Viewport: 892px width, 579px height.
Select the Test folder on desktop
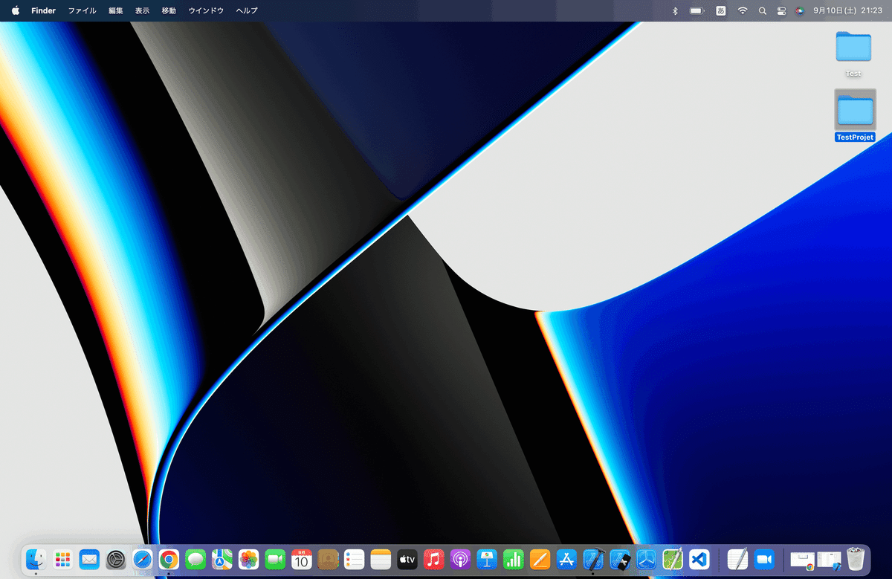tap(853, 46)
